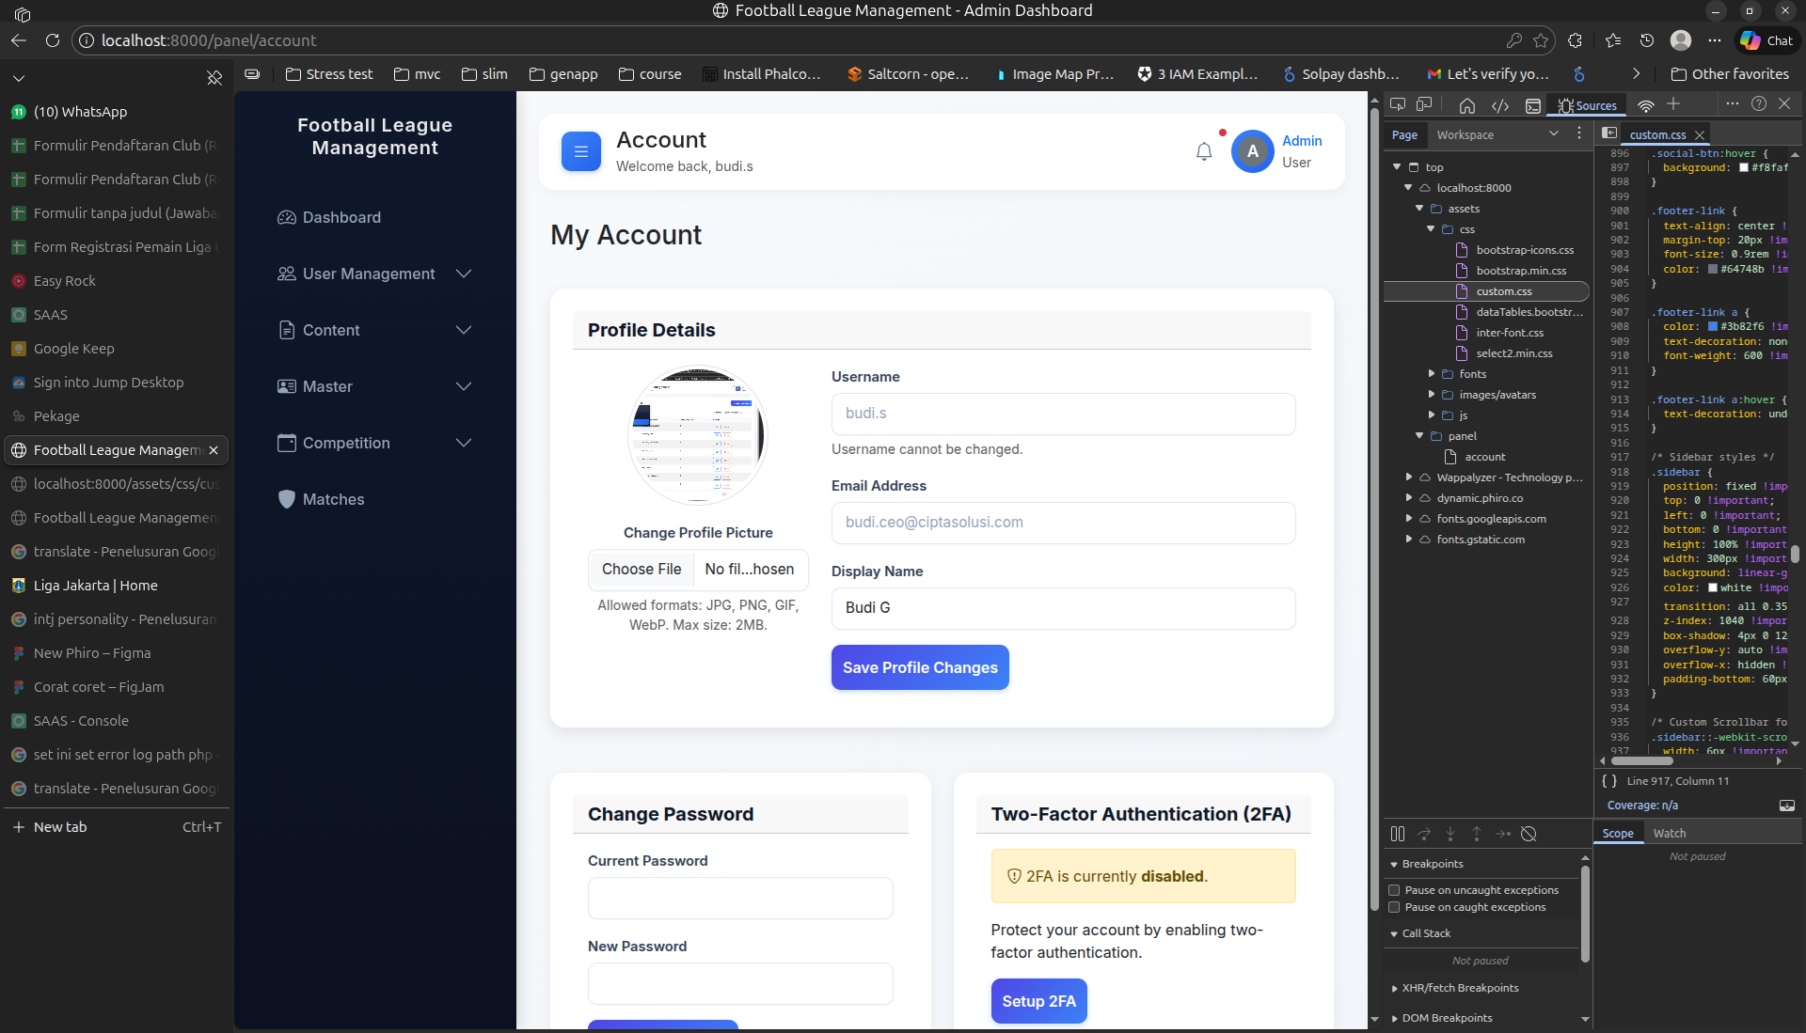Enable Pause on caught exceptions checkbox
This screenshot has height=1033, width=1806.
(1395, 907)
